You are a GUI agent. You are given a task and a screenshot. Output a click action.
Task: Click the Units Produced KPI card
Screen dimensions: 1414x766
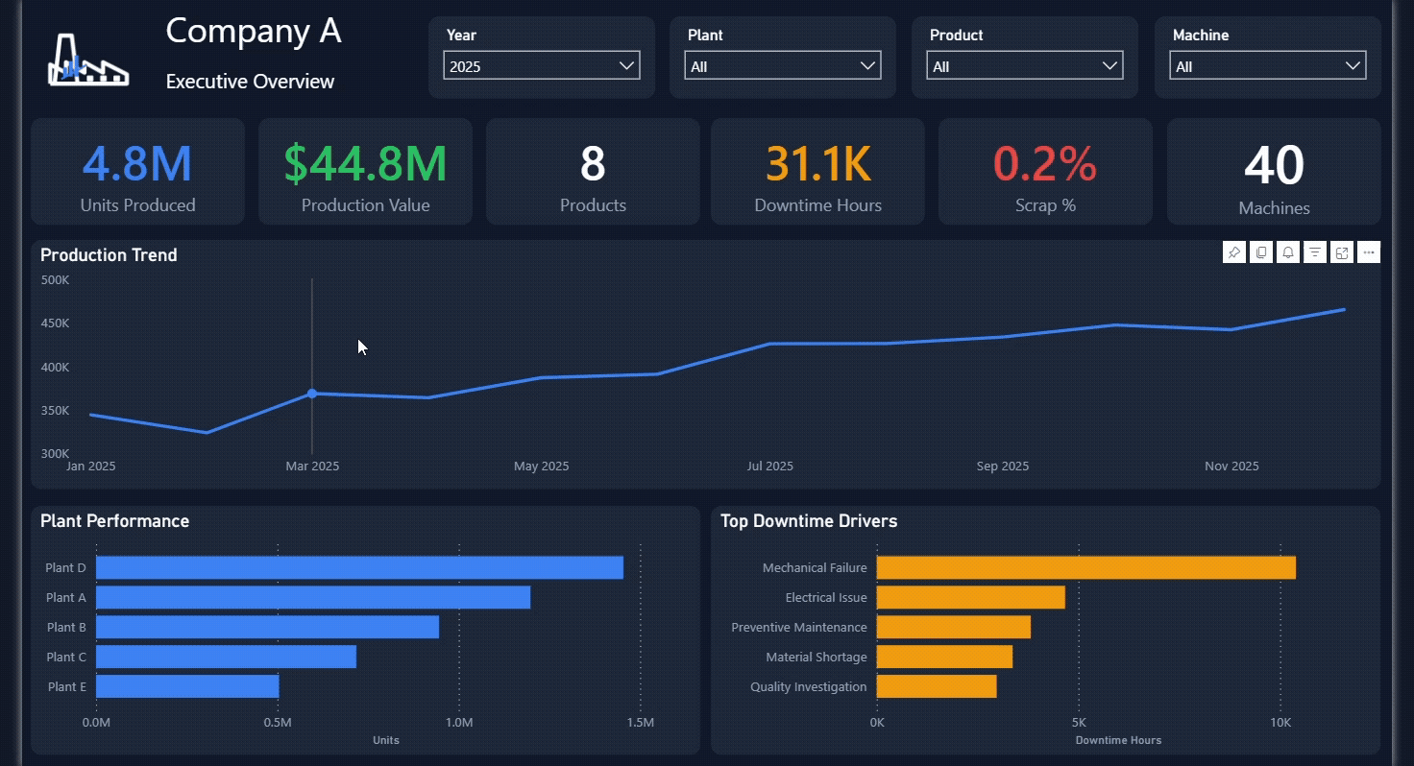point(137,172)
